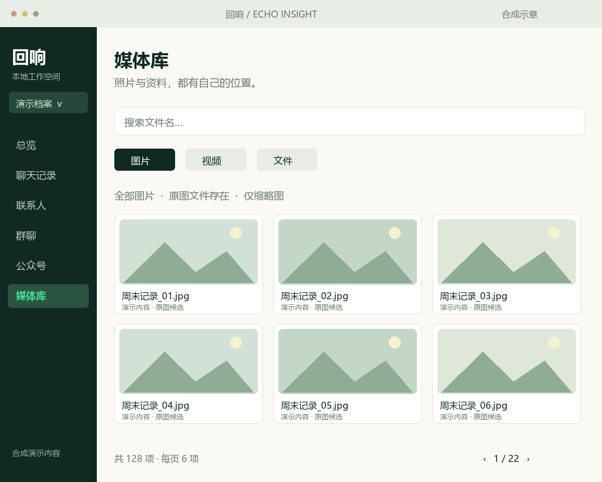Filter by 仅缩略图

[264, 196]
